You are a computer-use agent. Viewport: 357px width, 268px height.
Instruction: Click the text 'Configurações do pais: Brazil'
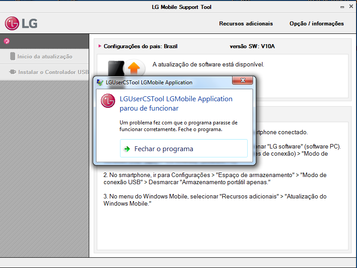coord(141,46)
